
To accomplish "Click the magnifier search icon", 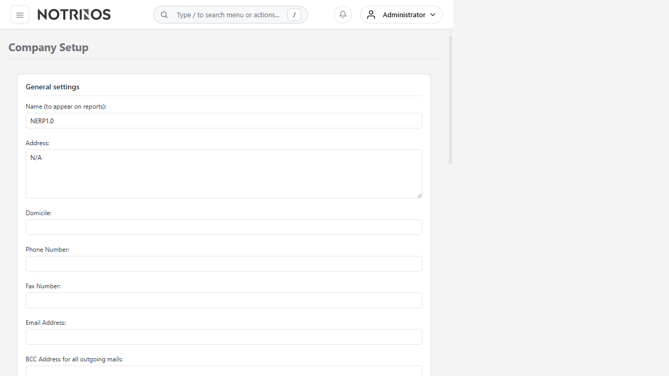I will [x=164, y=15].
